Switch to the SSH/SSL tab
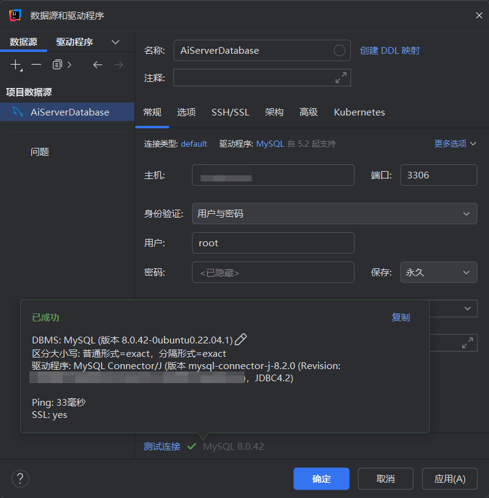 230,112
